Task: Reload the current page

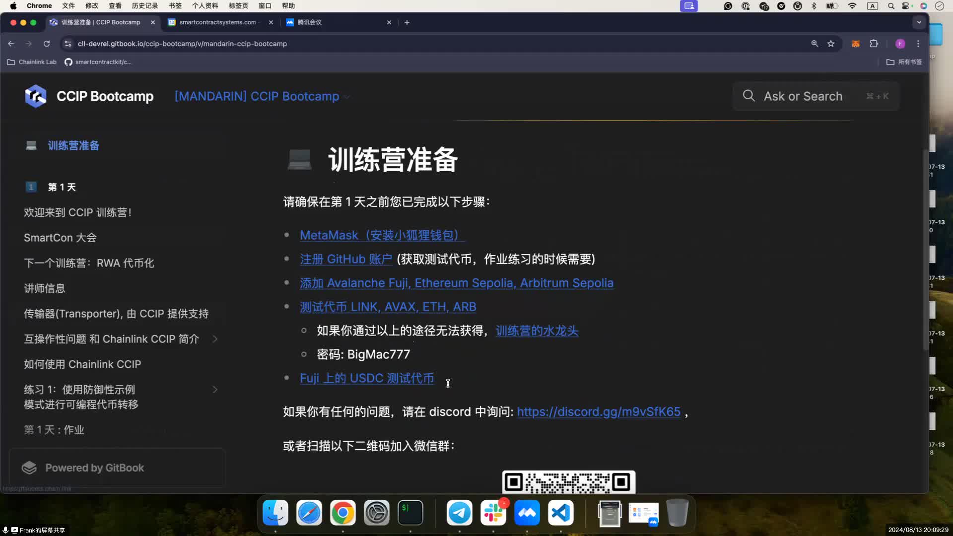Action: (47, 44)
